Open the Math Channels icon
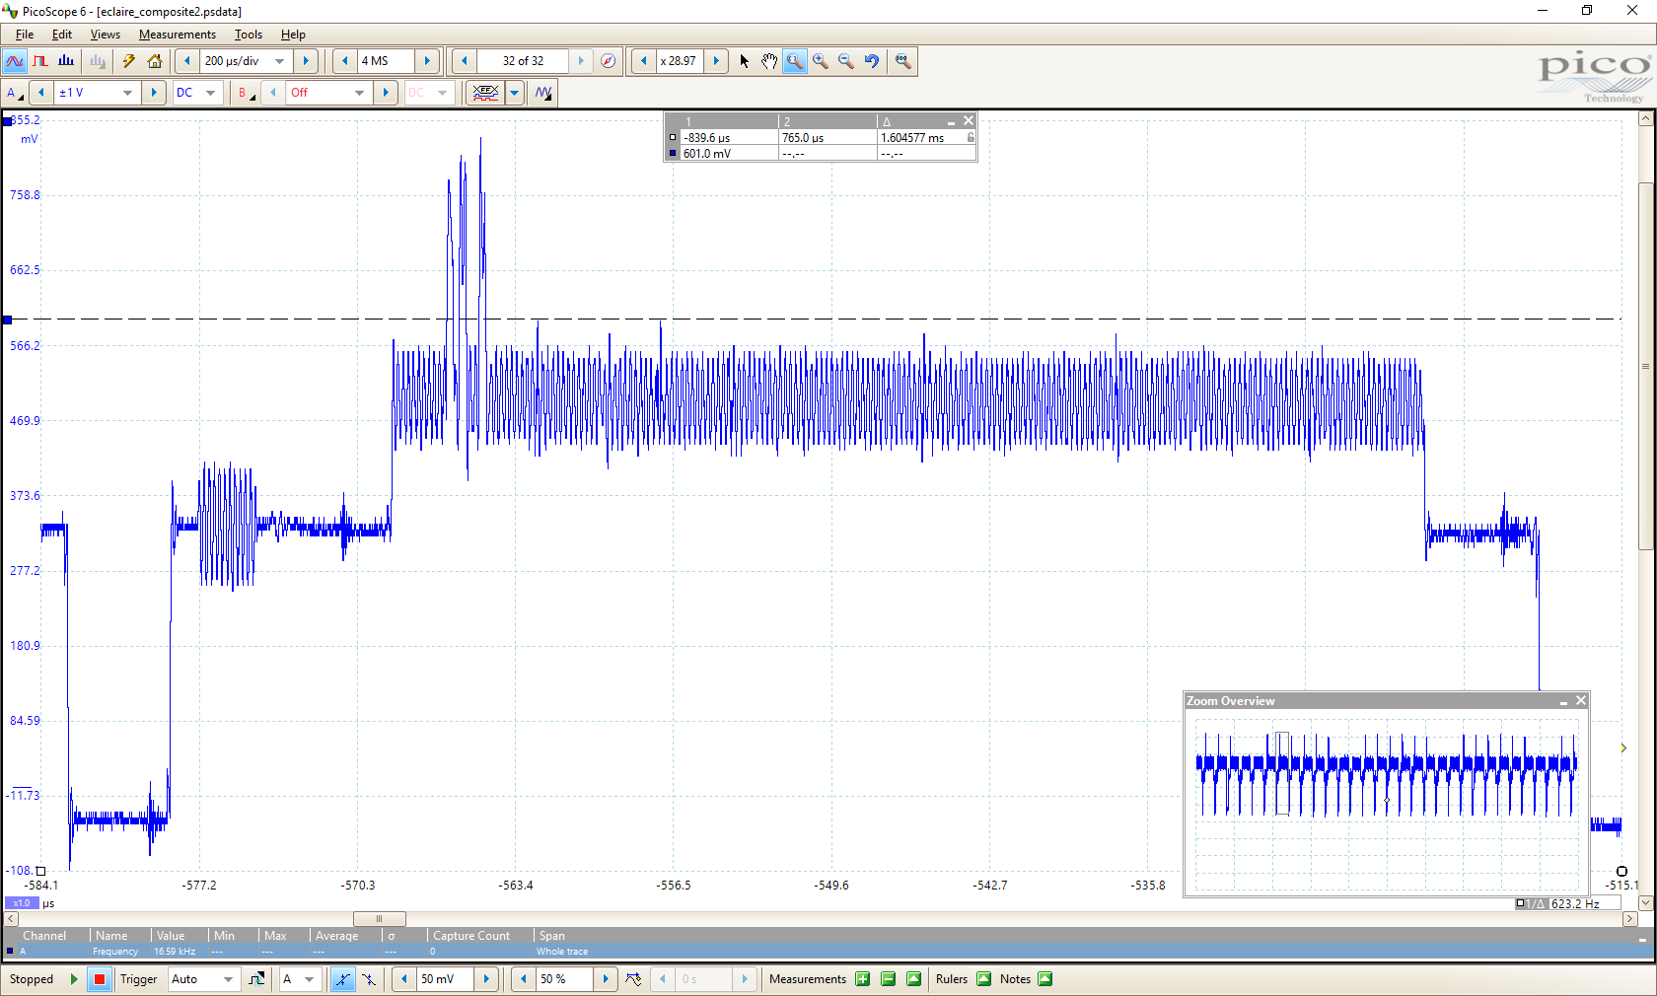 point(485,93)
